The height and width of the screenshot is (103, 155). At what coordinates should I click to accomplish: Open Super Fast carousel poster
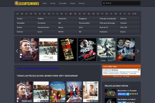click(87, 50)
